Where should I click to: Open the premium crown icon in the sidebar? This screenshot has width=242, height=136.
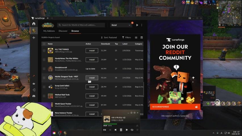34,84
